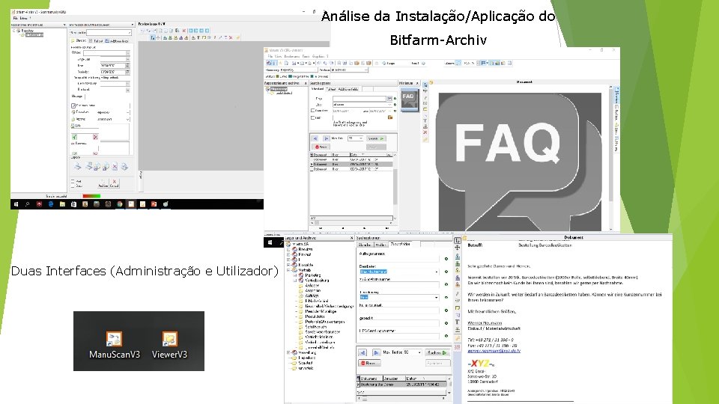
Task: Click delete-page scanner icon with red X in ManuScan
Action: (x=115, y=167)
